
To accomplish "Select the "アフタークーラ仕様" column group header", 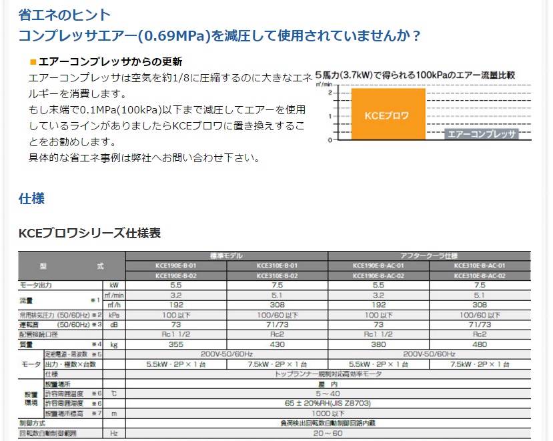I will [429, 256].
